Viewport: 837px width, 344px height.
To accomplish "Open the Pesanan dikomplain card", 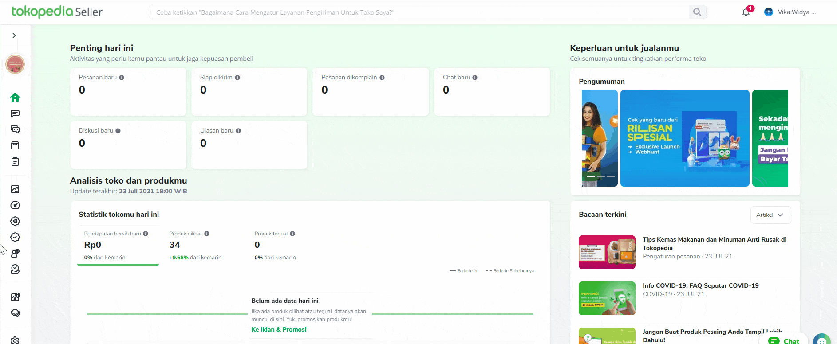I will pos(371,92).
